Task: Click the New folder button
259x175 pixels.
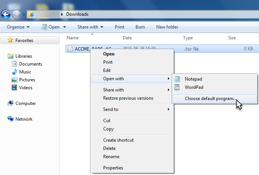Action: [x=167, y=27]
